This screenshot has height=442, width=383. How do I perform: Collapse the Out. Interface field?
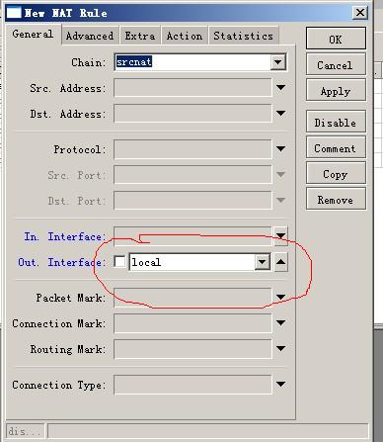click(x=280, y=262)
